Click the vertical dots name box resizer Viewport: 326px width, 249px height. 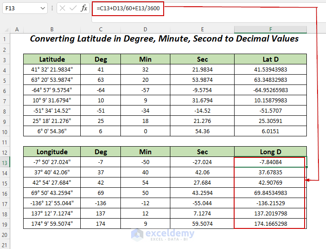52,8
